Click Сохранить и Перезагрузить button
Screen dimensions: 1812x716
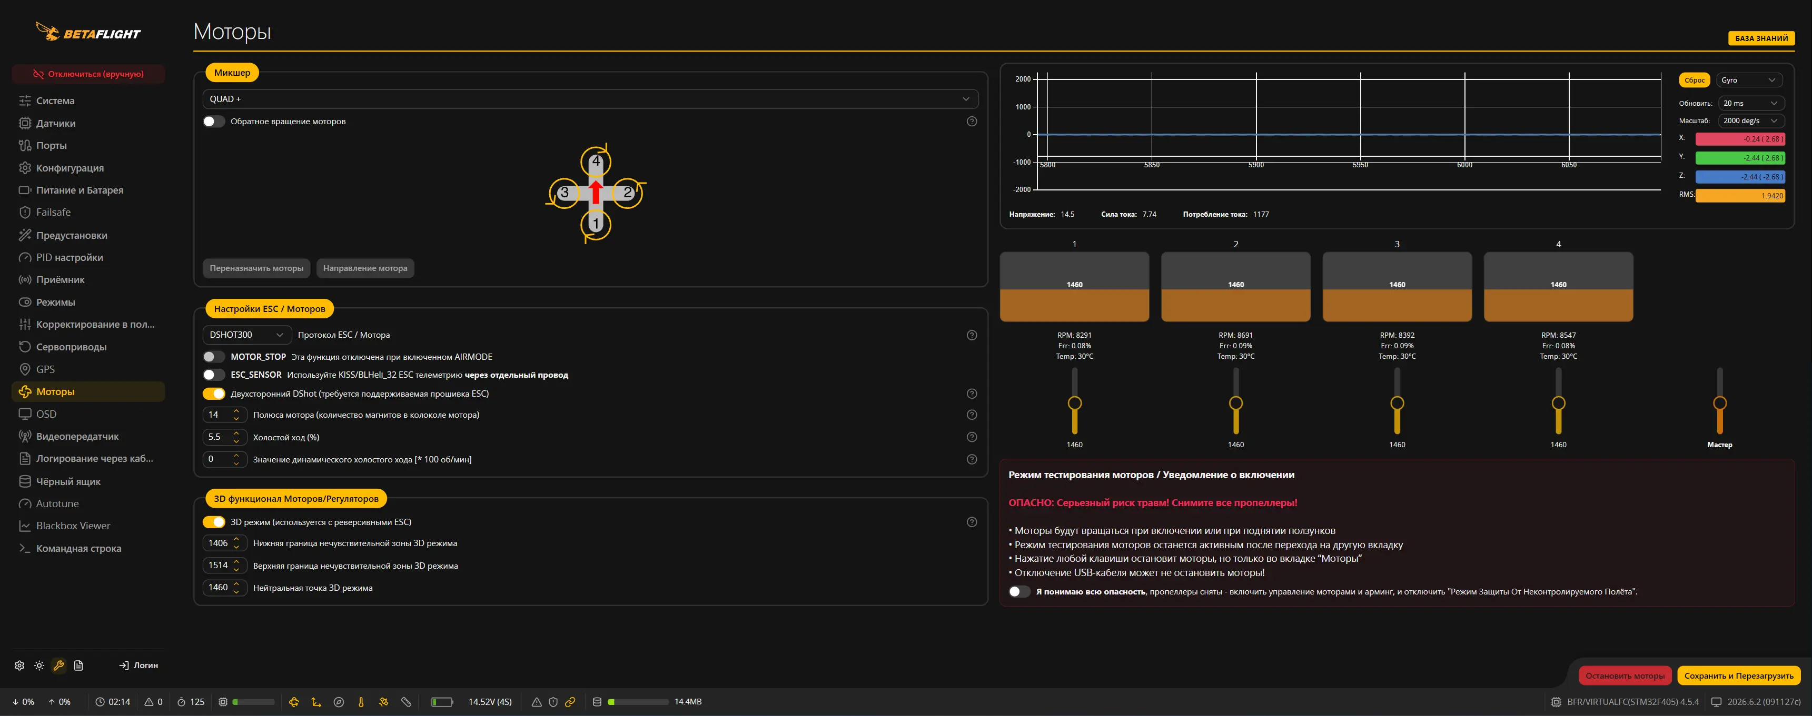1739,676
